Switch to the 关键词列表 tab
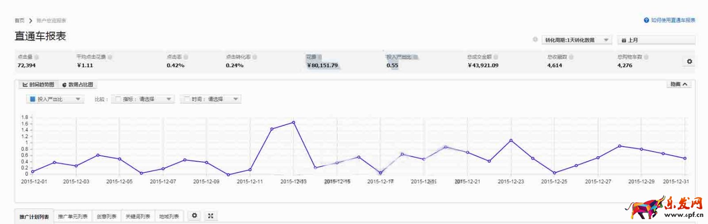Image resolution: width=708 pixels, height=224 pixels. tap(138, 216)
